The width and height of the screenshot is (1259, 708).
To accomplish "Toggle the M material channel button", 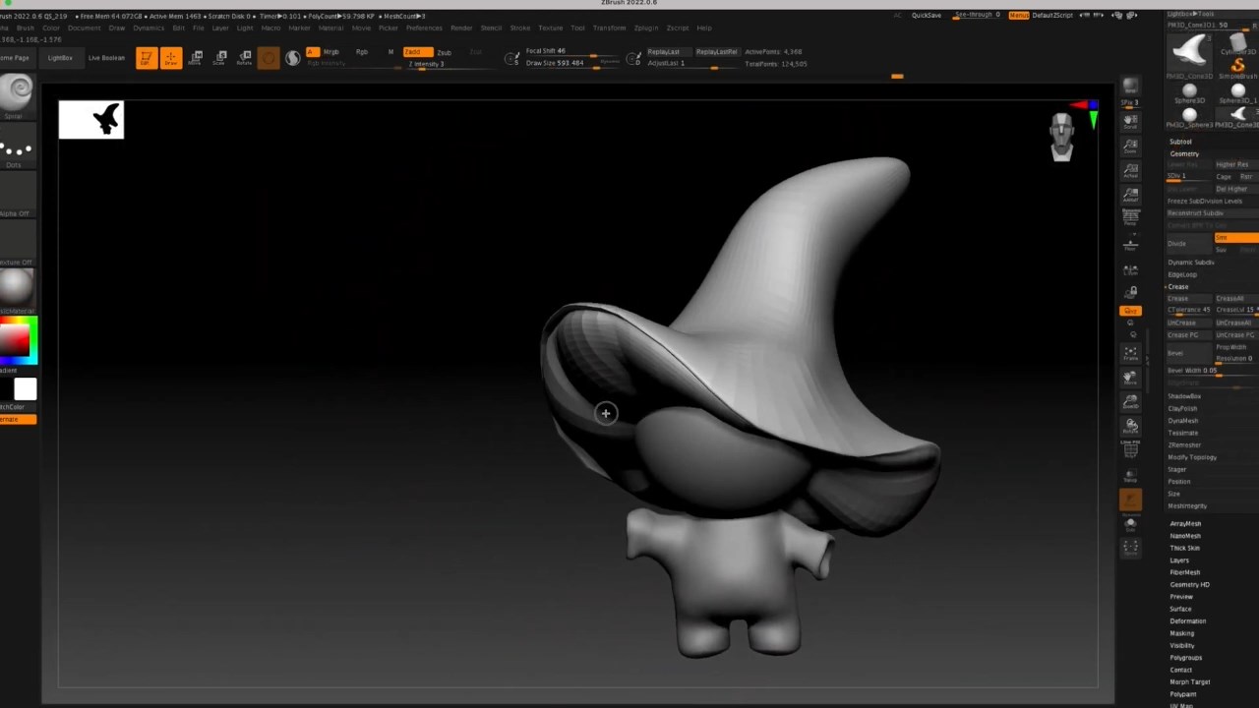I will (390, 52).
